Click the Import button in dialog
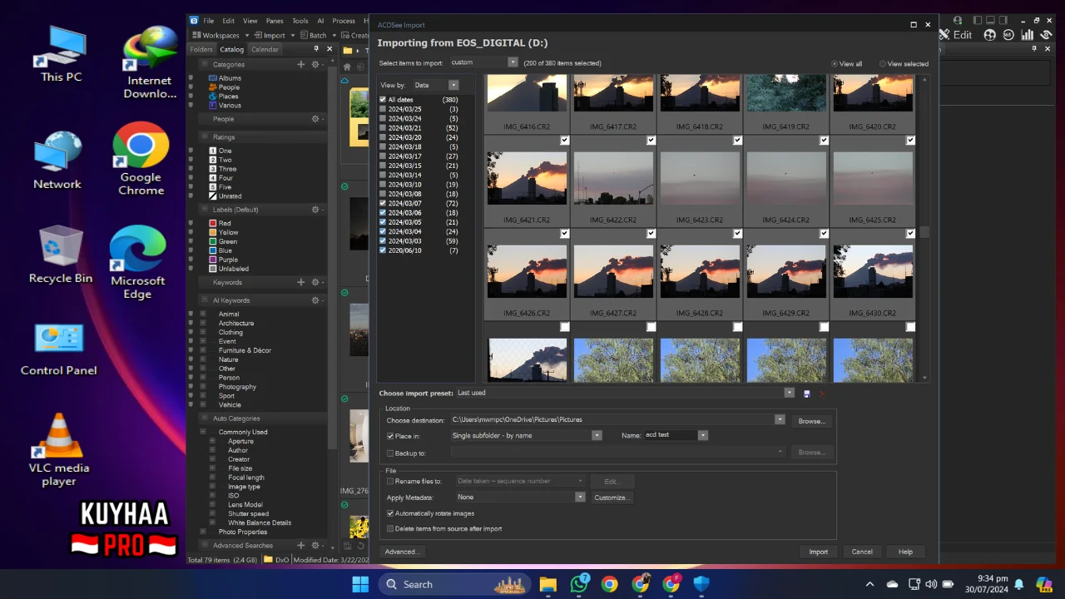The width and height of the screenshot is (1065, 599). coord(819,552)
